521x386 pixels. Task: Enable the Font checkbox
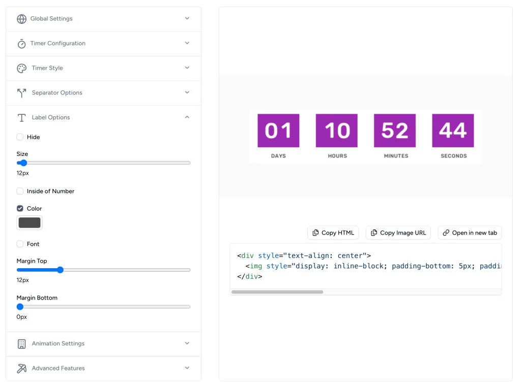pos(20,244)
